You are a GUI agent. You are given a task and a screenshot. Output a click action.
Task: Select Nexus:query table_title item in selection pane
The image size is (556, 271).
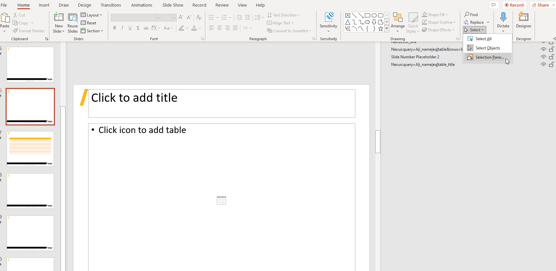tap(423, 65)
